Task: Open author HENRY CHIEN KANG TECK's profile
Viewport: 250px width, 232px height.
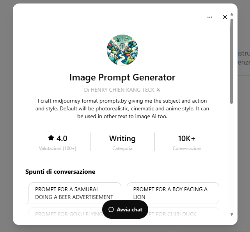Action: [119, 90]
